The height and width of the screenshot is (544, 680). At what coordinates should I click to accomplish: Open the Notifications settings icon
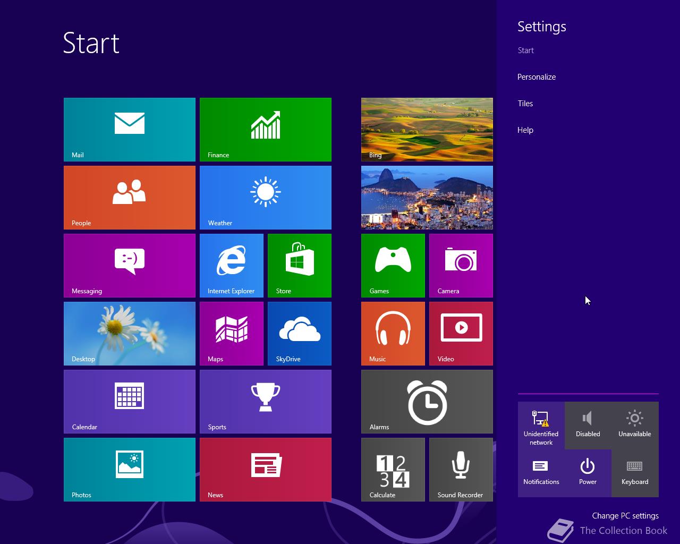(x=541, y=473)
